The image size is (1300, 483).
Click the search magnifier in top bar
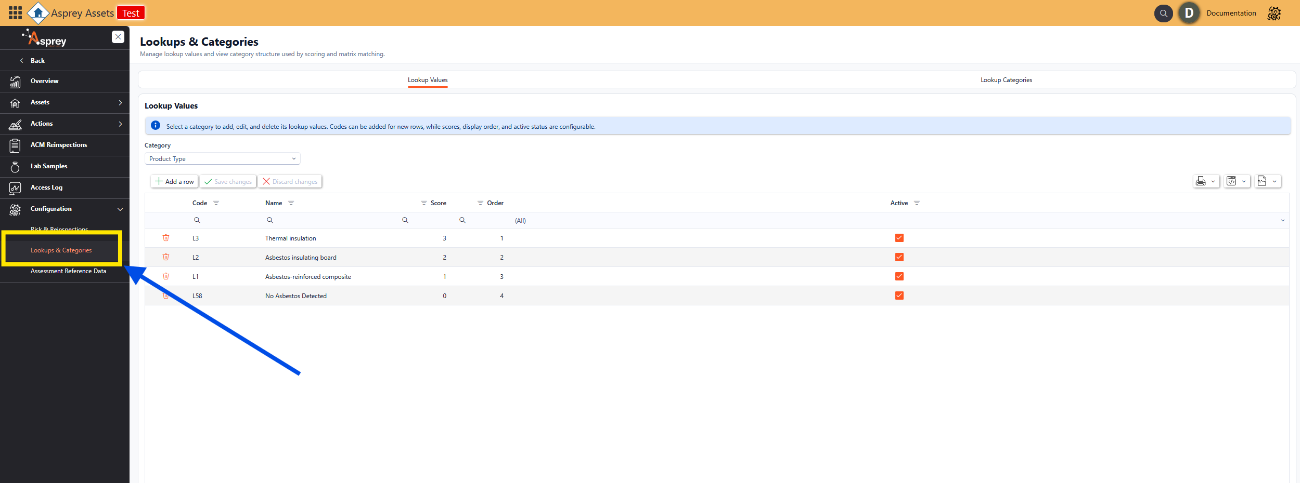click(1163, 14)
